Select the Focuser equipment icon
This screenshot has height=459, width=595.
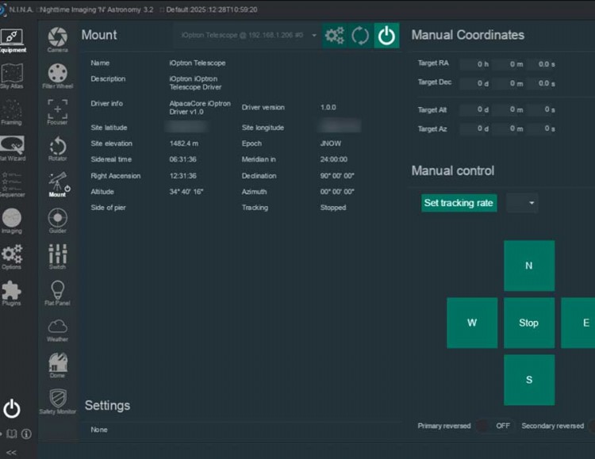tap(58, 113)
